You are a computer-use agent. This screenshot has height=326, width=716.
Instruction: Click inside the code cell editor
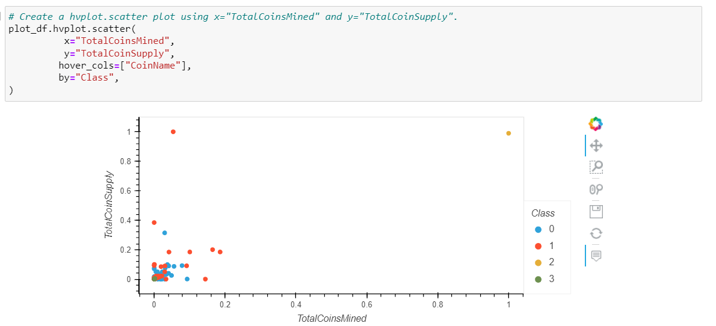[353, 54]
